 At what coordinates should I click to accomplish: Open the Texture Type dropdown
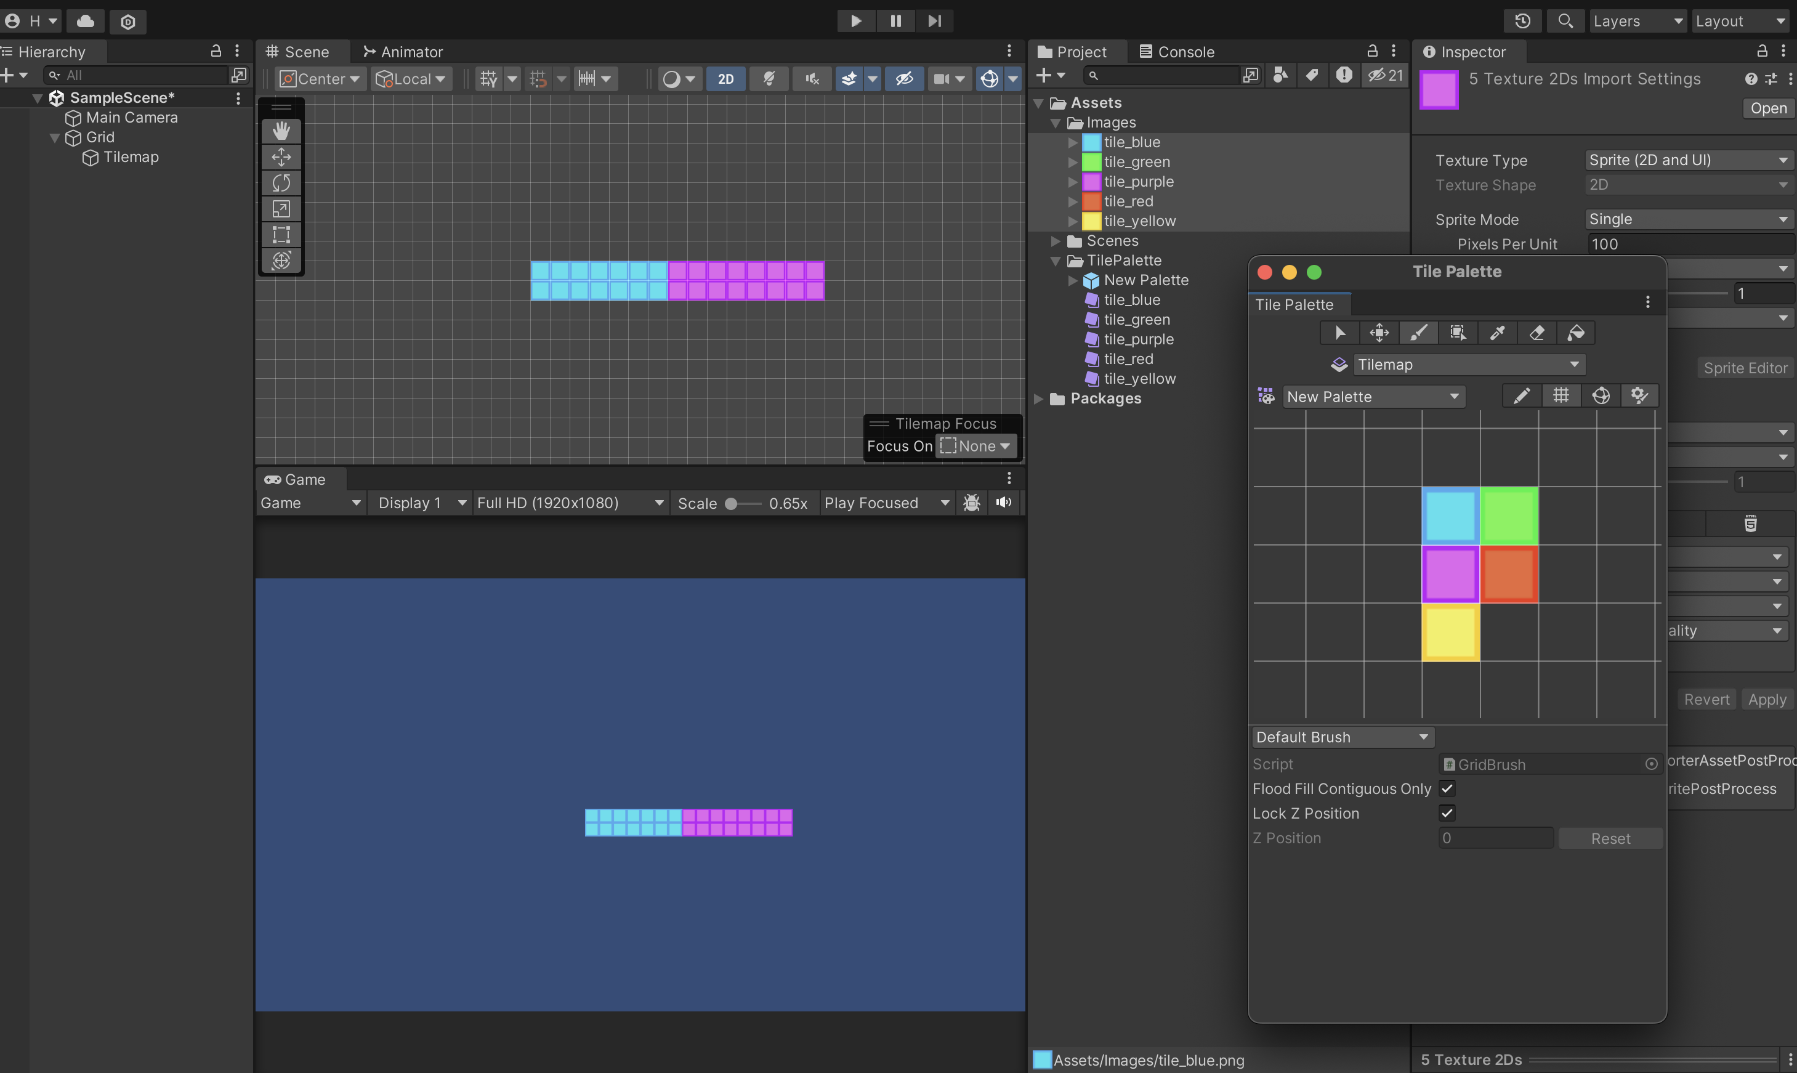click(1687, 160)
